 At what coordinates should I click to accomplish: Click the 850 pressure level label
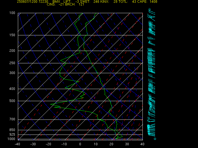point(12,130)
